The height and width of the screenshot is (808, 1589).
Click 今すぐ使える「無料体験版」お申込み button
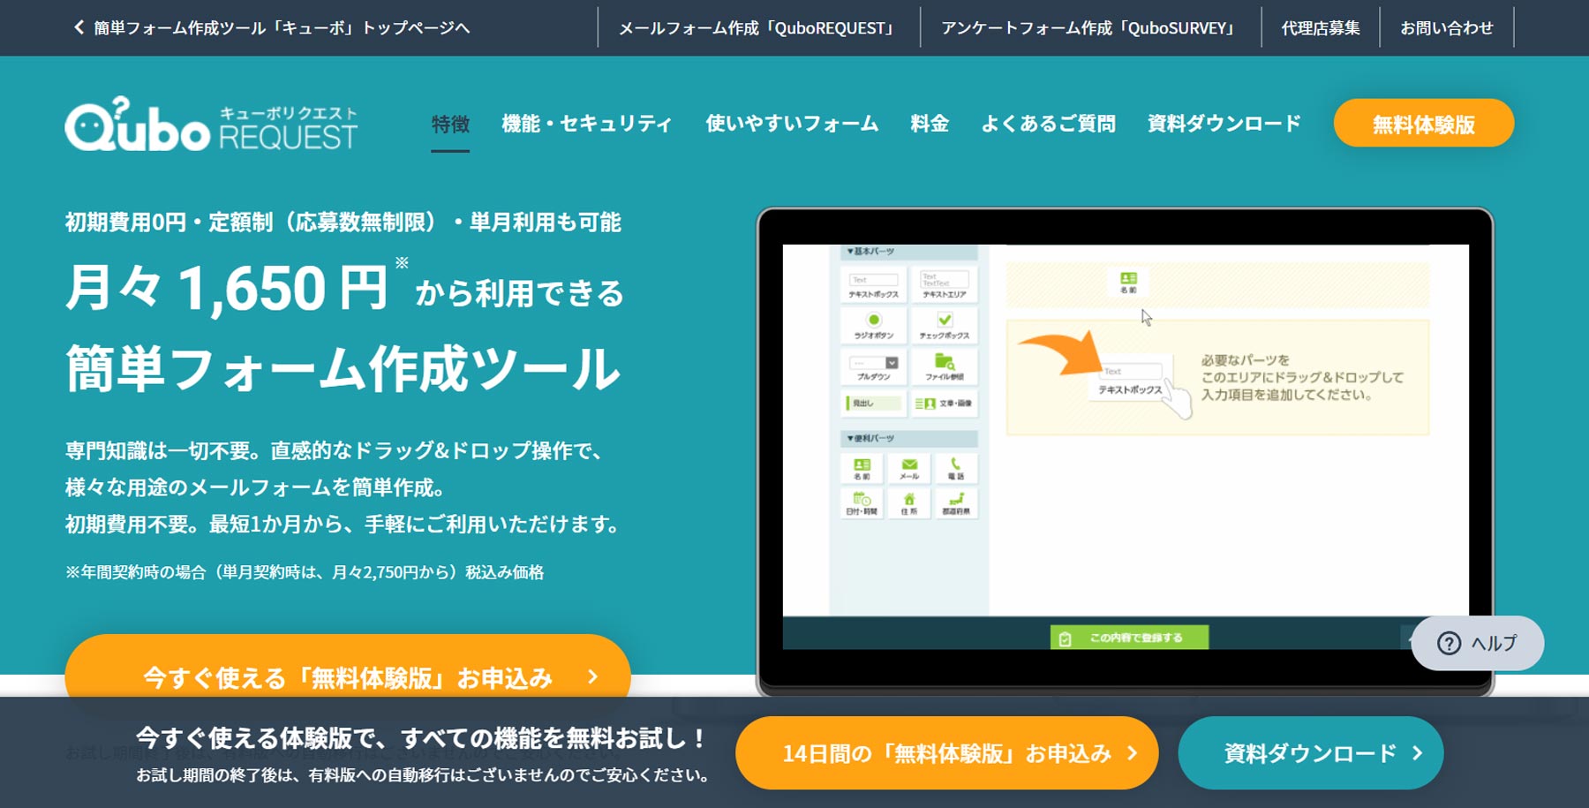(348, 676)
